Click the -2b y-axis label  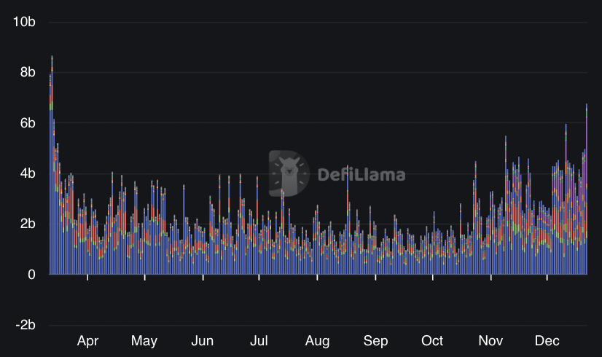tap(26, 325)
